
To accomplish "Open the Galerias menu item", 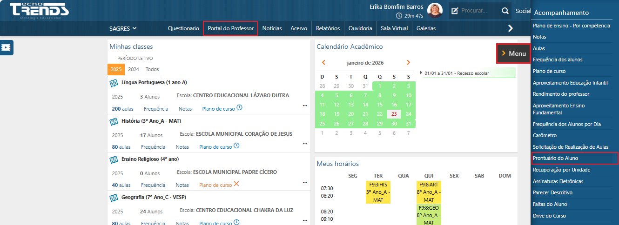I will click(x=426, y=28).
